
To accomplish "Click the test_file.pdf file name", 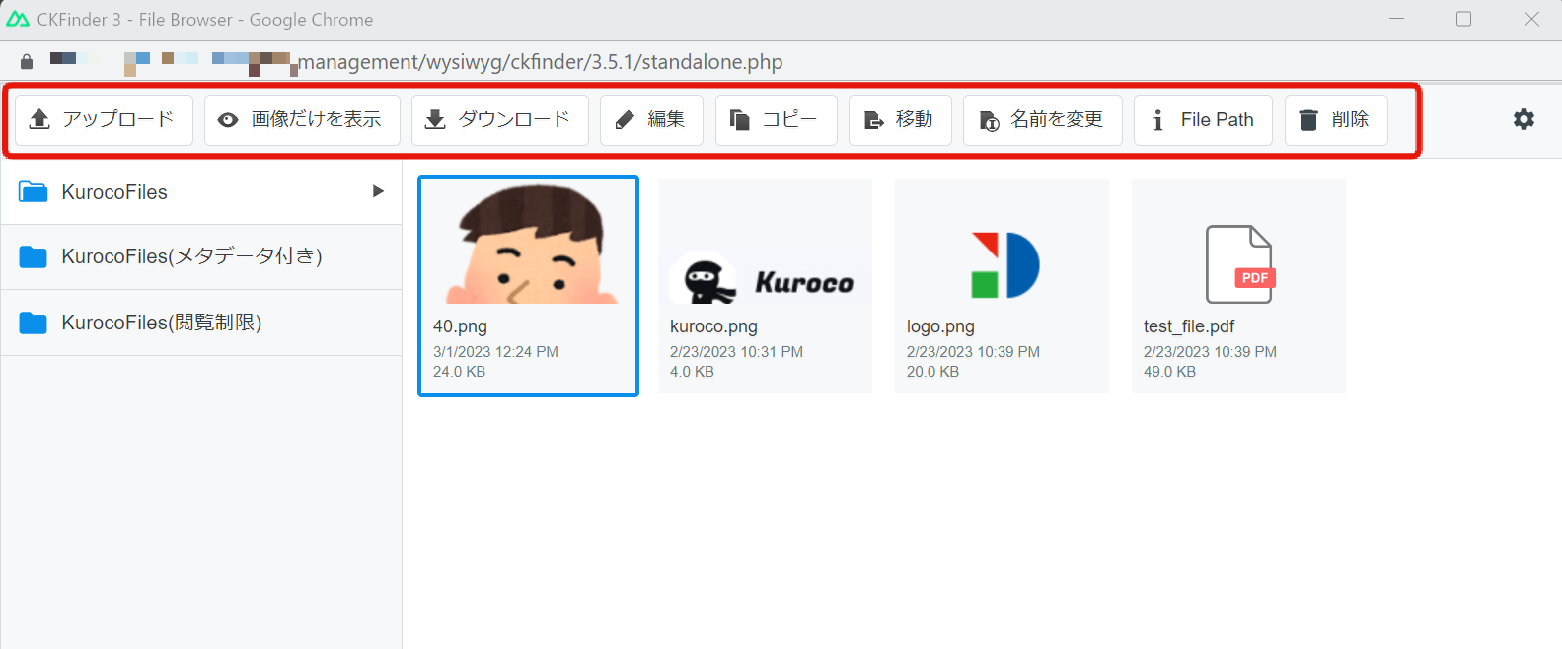I will [x=1189, y=326].
